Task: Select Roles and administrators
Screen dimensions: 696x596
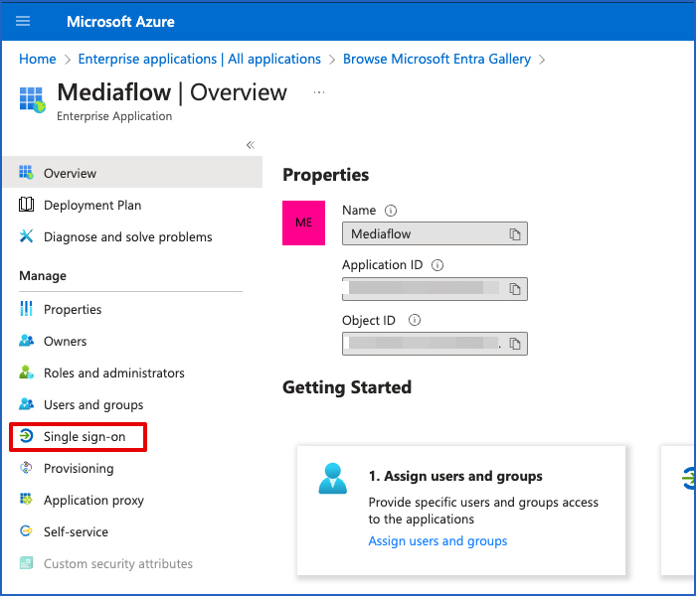Action: pyautogui.click(x=113, y=373)
